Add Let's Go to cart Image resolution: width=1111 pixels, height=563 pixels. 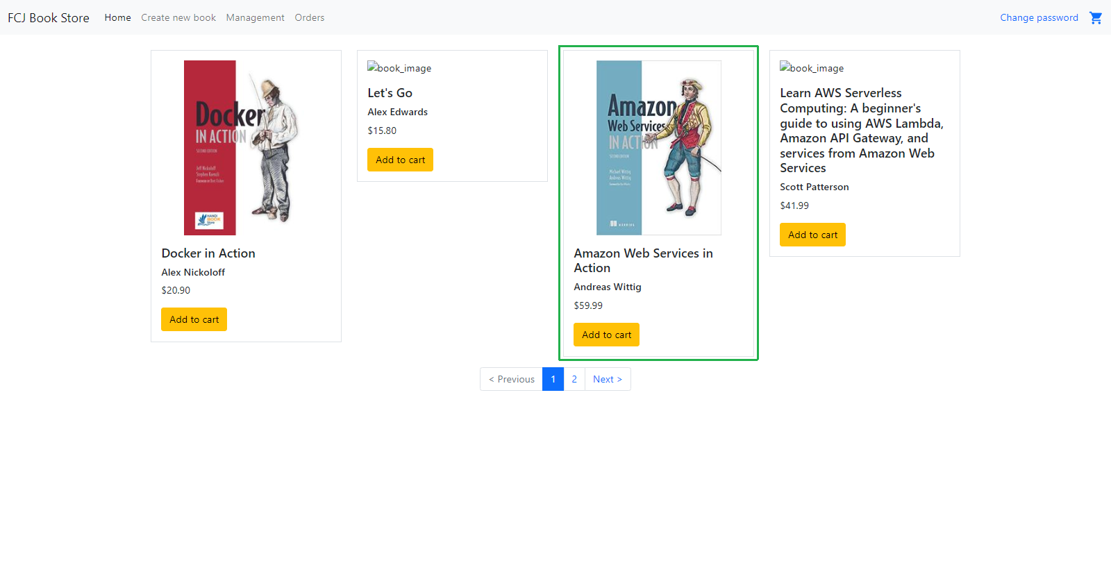[x=400, y=160]
